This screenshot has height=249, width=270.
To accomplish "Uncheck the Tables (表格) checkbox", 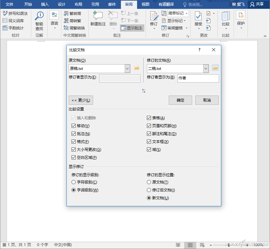I will click(x=149, y=118).
